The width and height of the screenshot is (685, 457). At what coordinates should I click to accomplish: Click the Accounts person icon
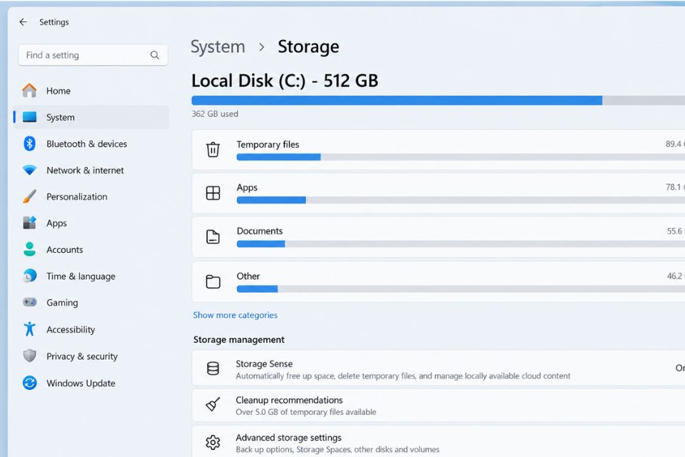point(29,249)
